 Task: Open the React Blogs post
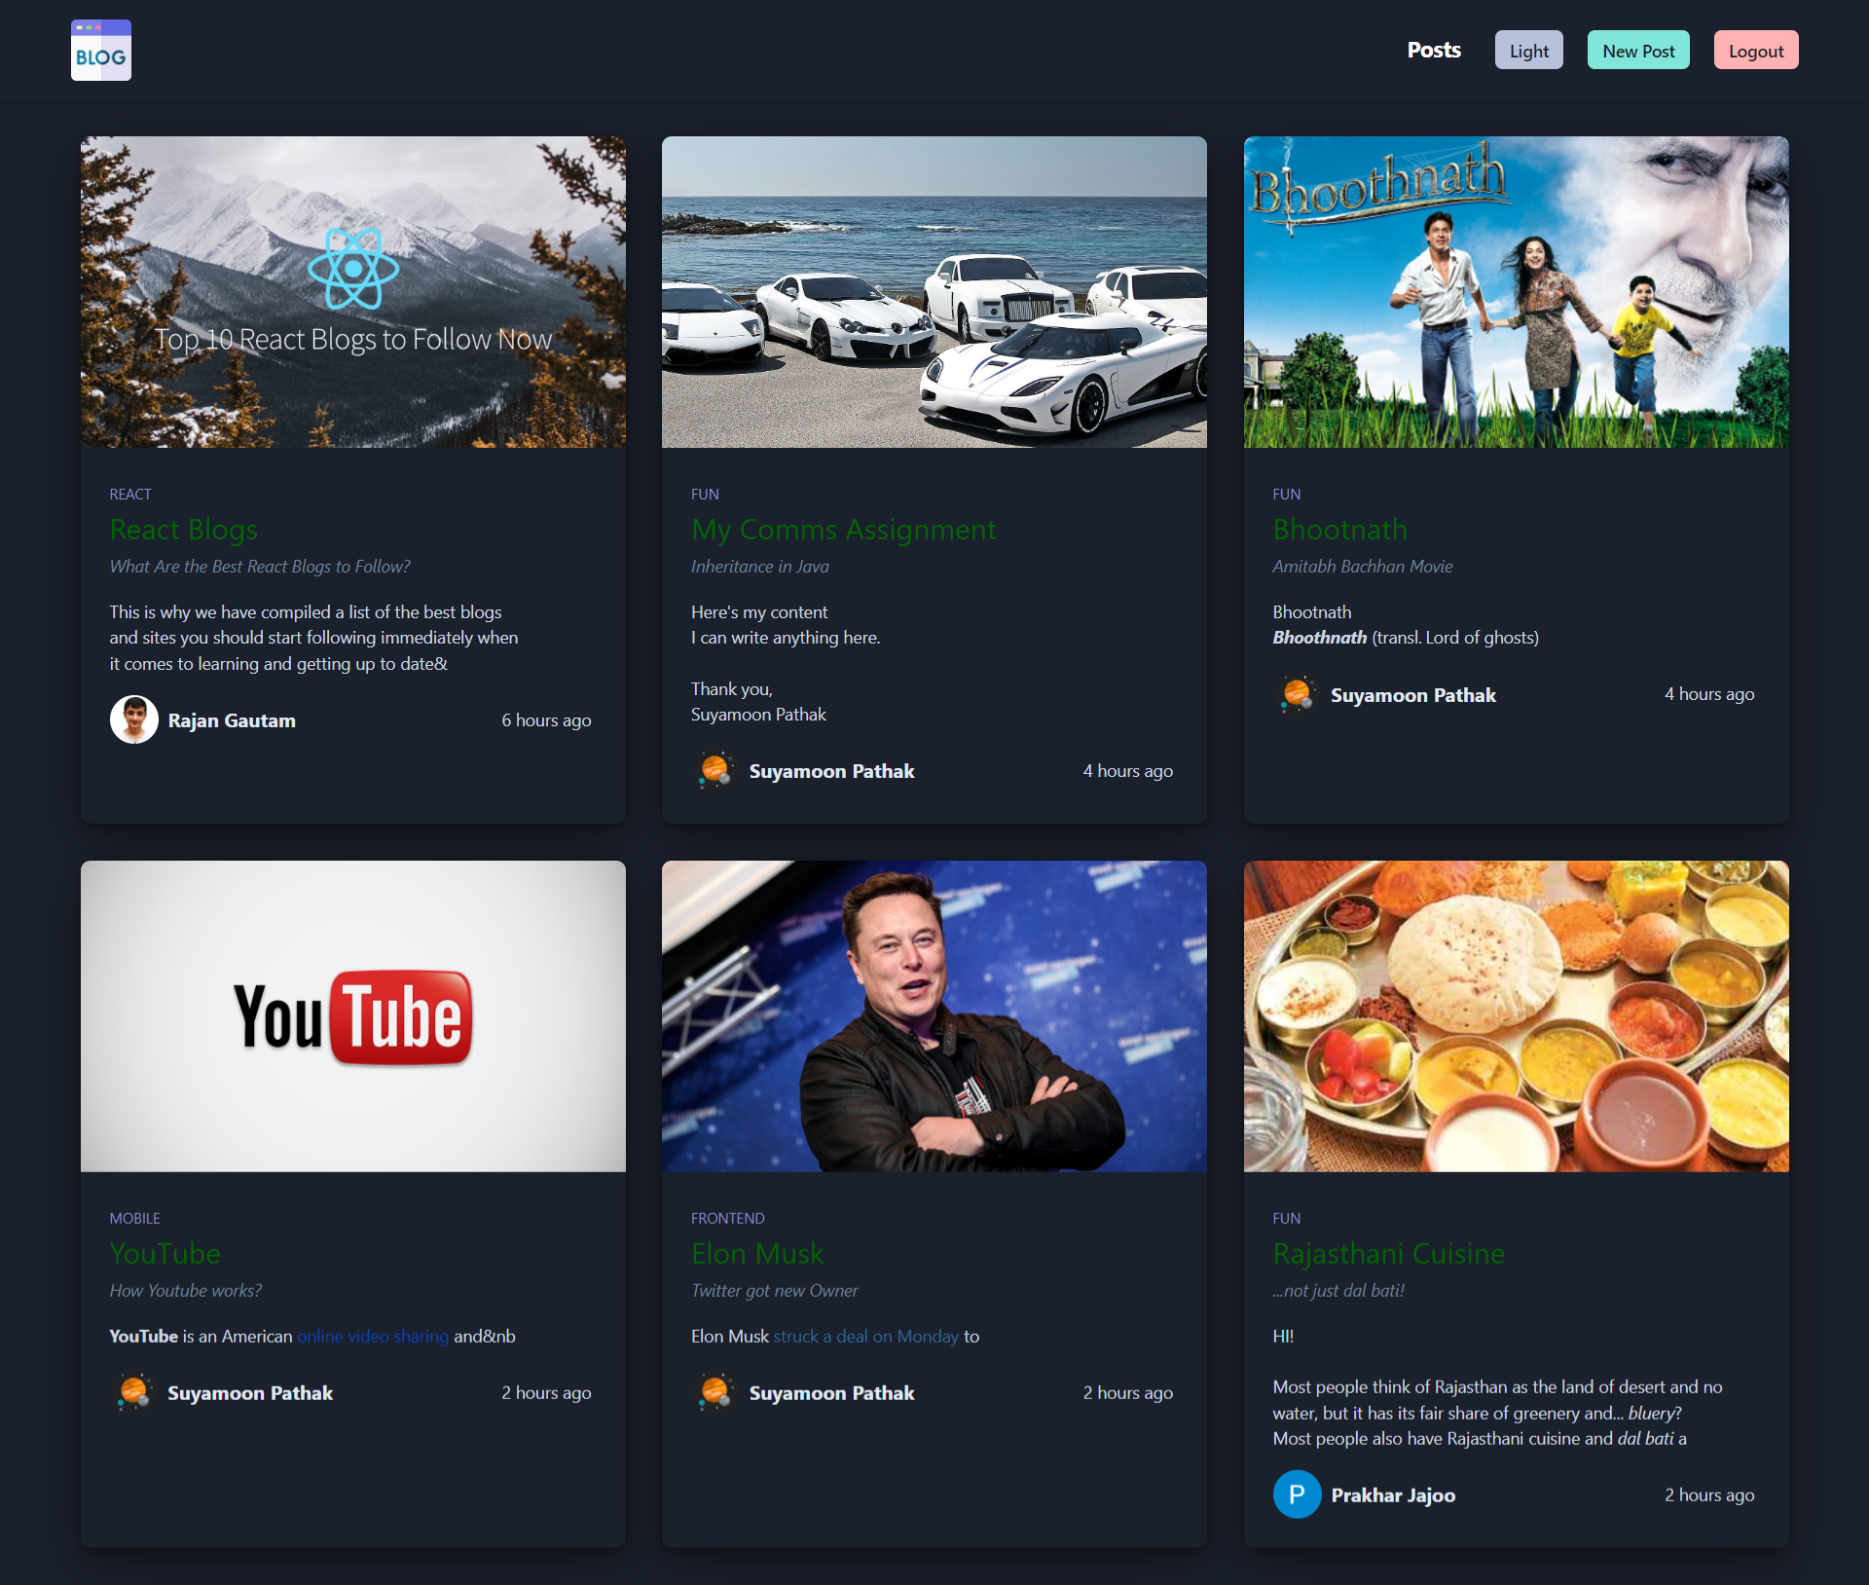[183, 530]
